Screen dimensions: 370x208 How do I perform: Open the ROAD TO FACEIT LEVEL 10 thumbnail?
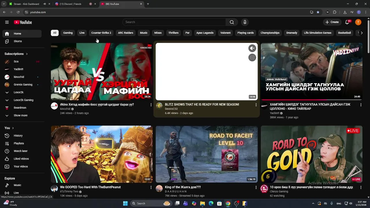[x=206, y=154]
